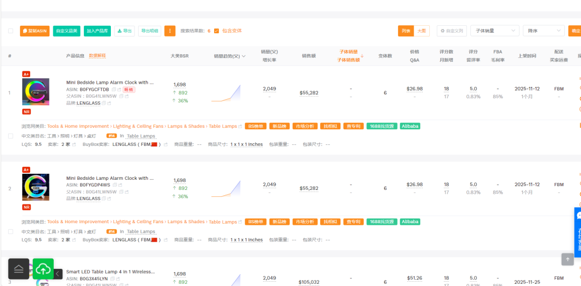Viewport: 581px width, 286px height.
Task: Click the dark collapse-up floating button
Action: 18,269
